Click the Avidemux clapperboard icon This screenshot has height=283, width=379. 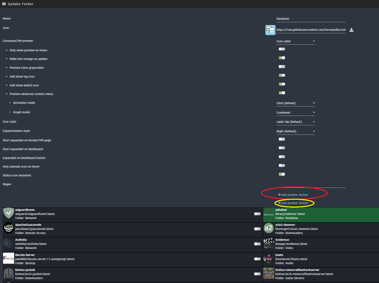(269, 243)
